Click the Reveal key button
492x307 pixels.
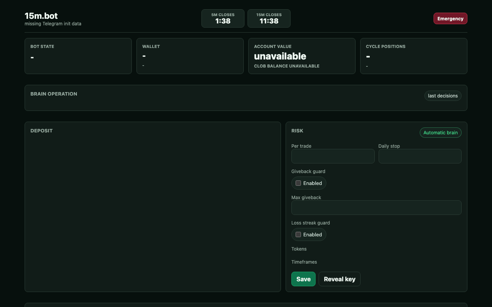339,279
